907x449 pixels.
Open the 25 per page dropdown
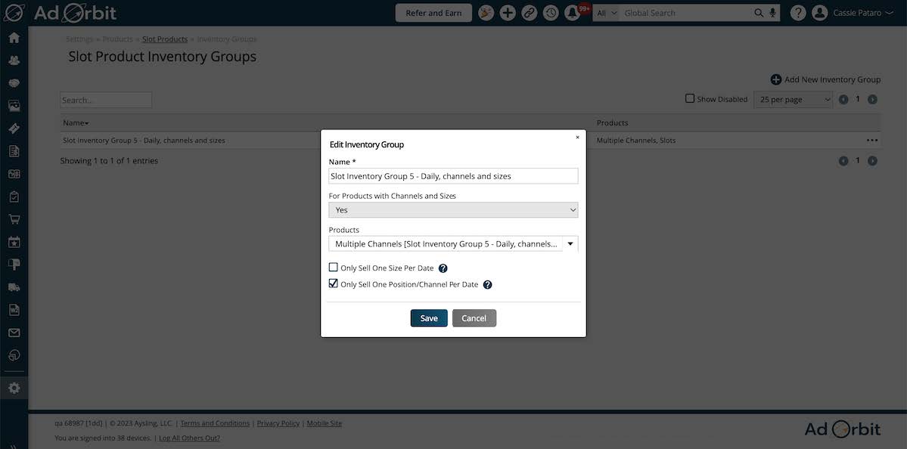coord(793,99)
